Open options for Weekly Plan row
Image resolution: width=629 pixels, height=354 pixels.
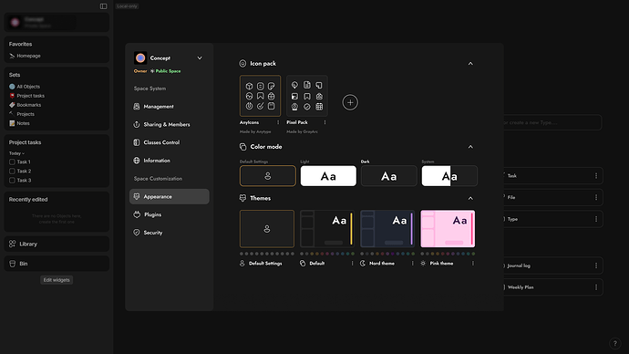point(596,287)
